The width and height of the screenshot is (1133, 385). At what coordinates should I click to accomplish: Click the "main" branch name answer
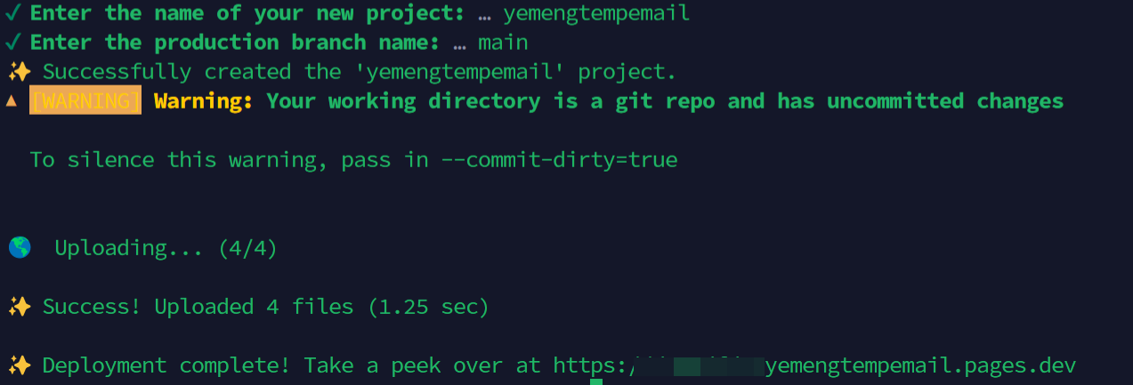pyautogui.click(x=503, y=42)
